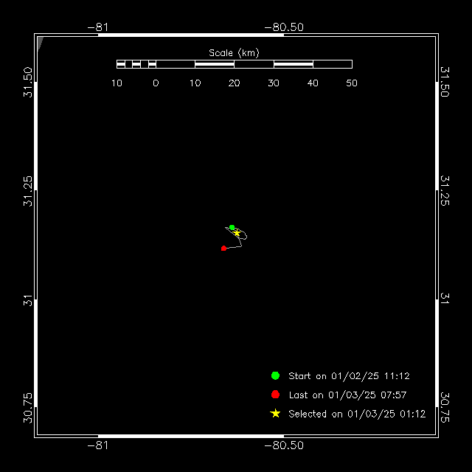The image size is (472, 472).
Task: Click the 0 km label under the scale bar
Action: pyautogui.click(x=156, y=83)
